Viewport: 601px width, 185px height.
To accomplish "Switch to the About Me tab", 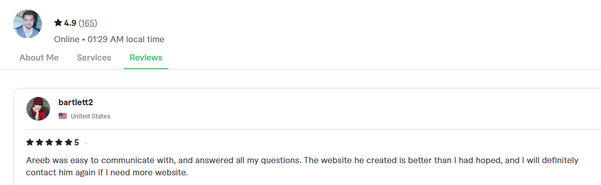I will [39, 57].
